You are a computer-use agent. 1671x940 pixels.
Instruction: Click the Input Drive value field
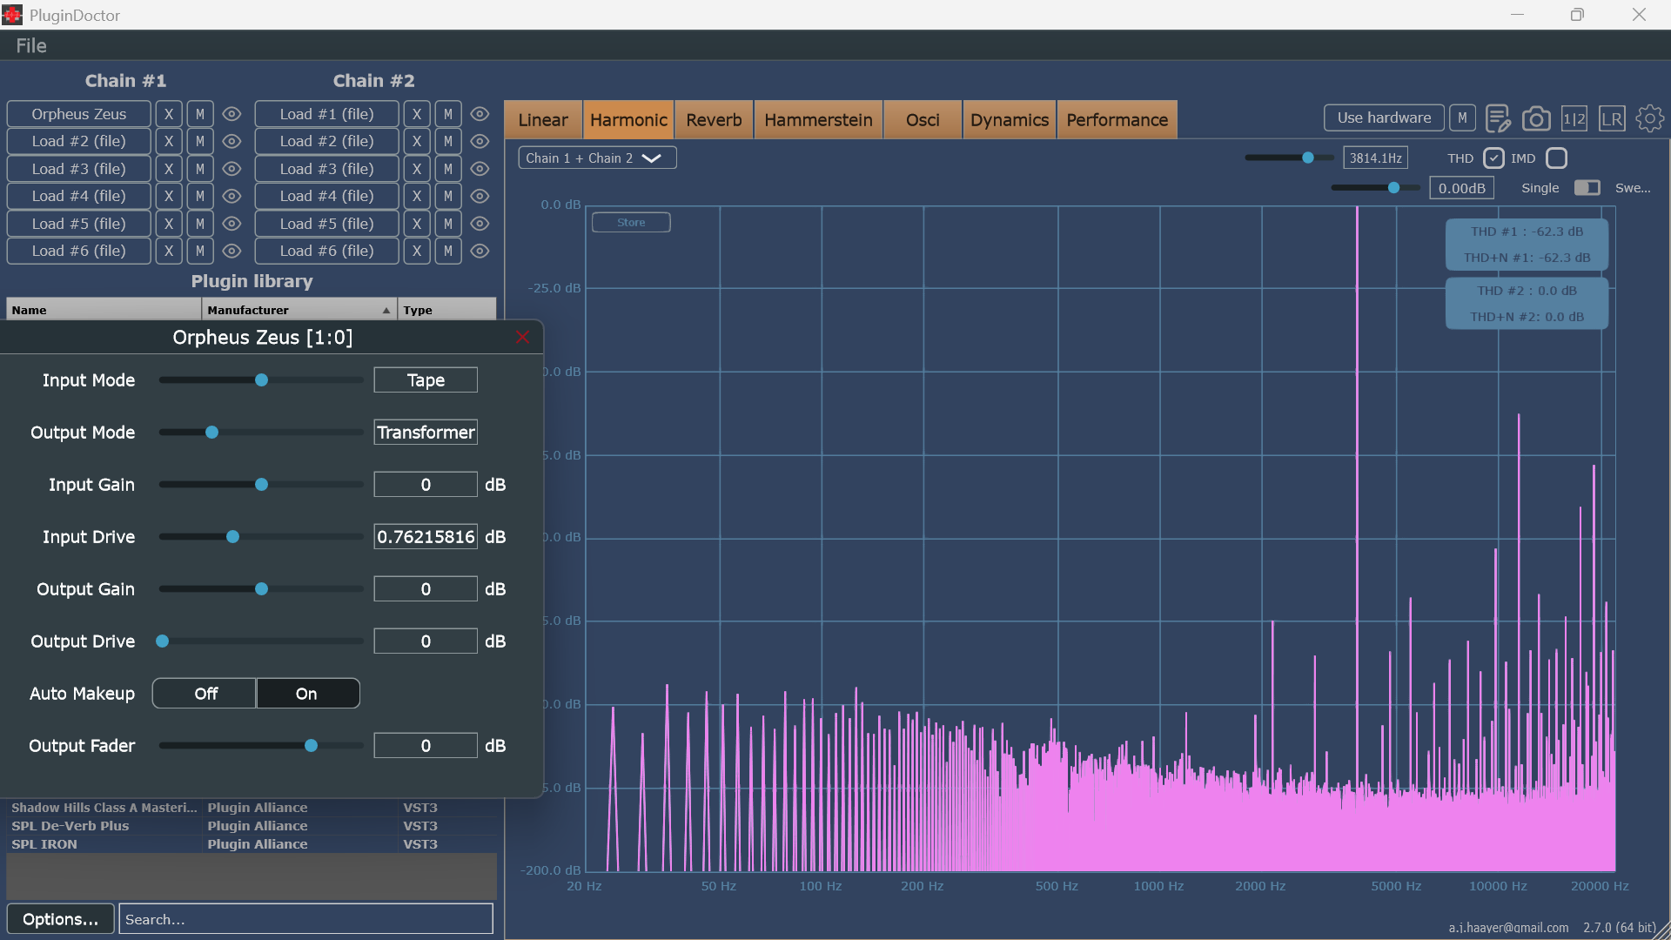pyautogui.click(x=426, y=537)
